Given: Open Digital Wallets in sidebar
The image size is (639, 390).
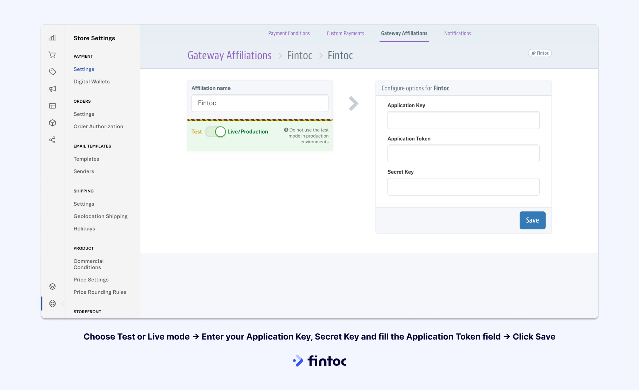Looking at the screenshot, I should (x=92, y=82).
